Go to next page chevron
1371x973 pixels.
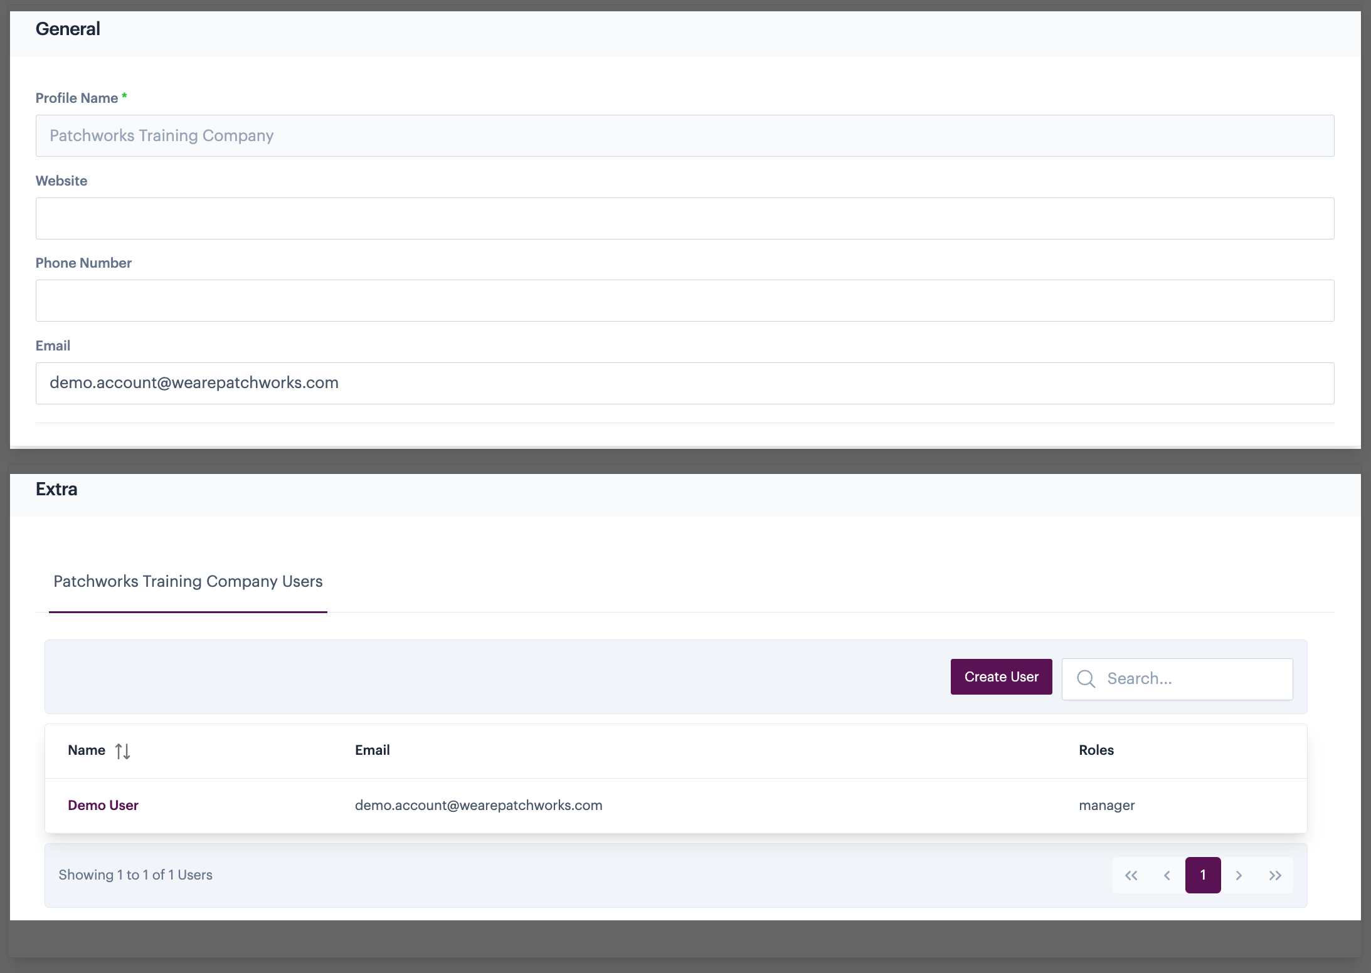coord(1239,875)
